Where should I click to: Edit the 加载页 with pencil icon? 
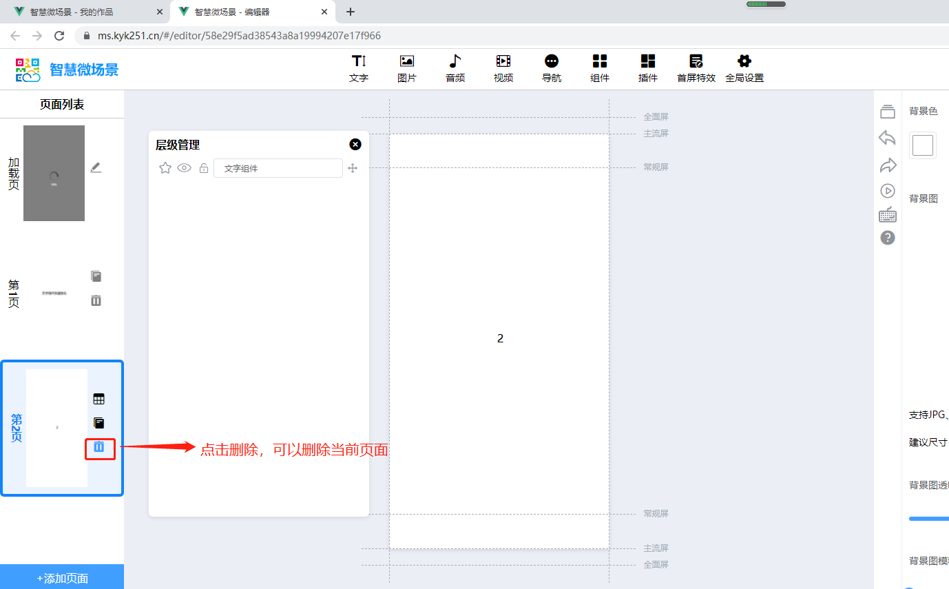tap(96, 167)
